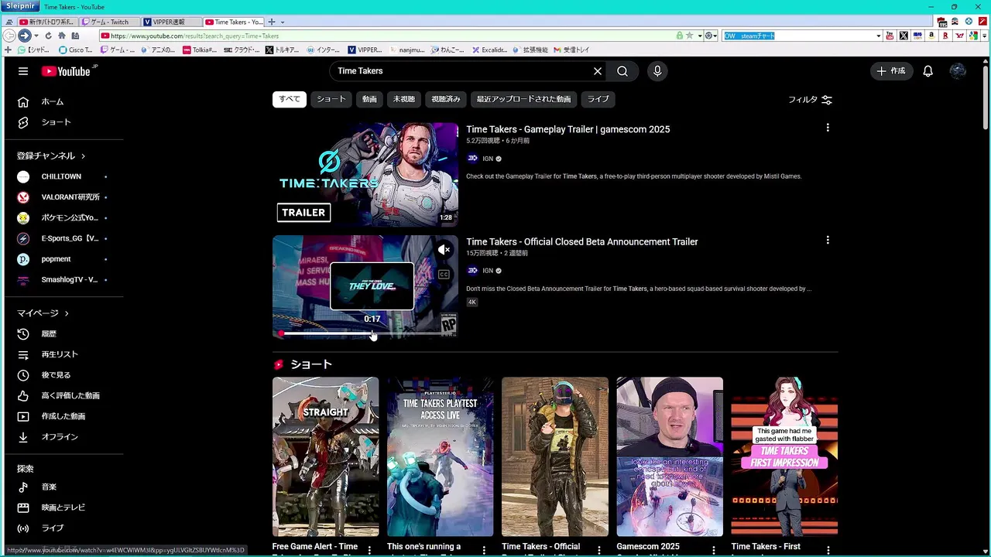Screen dimensions: 991x557
Task: Select 最近アップロードされた動画 chip
Action: point(524,99)
